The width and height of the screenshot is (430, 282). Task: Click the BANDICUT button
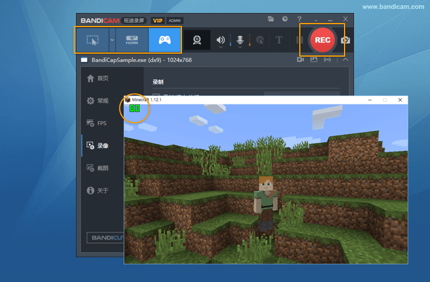point(105,238)
